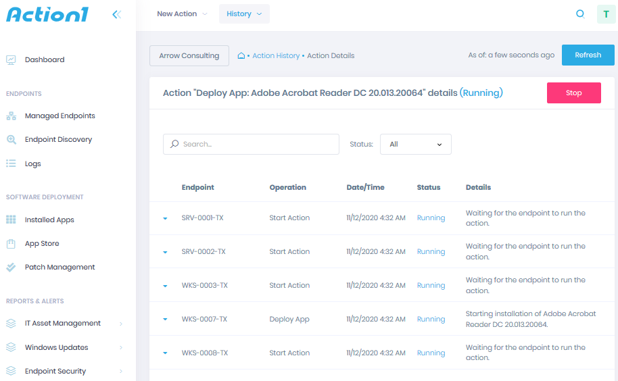
Task: Click the IT Asset Management layers icon
Action: click(11, 324)
